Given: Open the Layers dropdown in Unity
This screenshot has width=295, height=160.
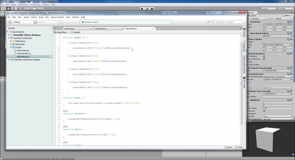Looking at the screenshot, I should tap(269, 9).
